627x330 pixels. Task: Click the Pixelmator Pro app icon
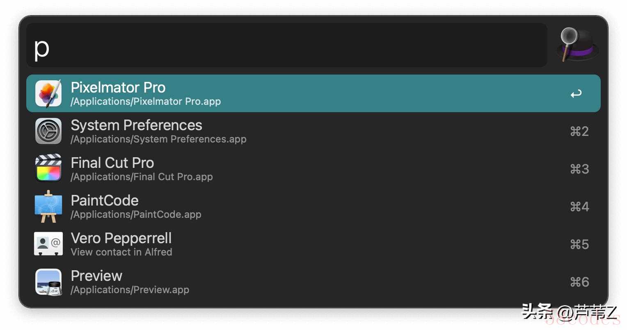(x=48, y=93)
